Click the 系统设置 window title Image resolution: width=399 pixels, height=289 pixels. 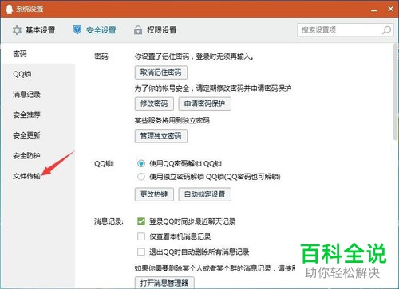tap(30, 9)
